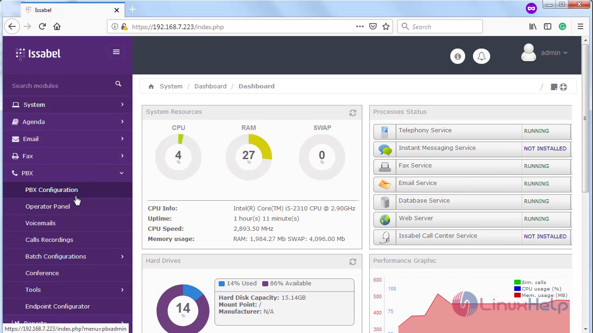Focus the browser Search box
Image resolution: width=593 pixels, height=333 pixels.
440,26
